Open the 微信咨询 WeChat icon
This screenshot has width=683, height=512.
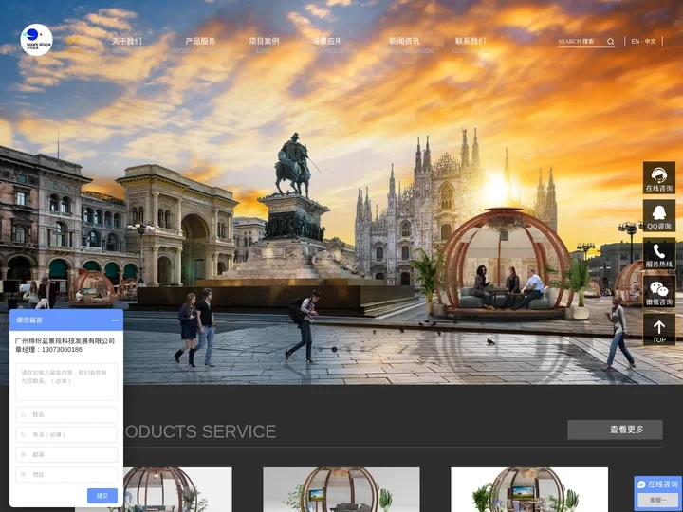[659, 292]
